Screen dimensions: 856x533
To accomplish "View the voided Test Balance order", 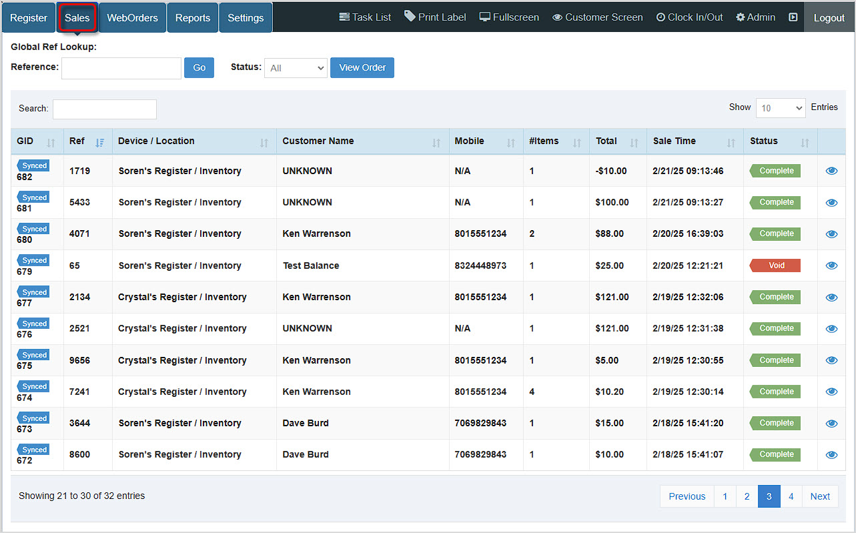I will pyautogui.click(x=831, y=265).
